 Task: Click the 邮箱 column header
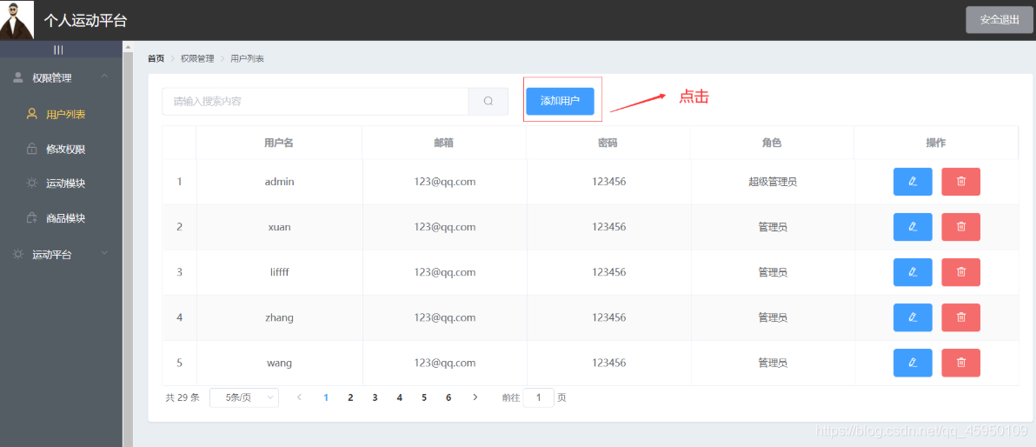pos(444,143)
